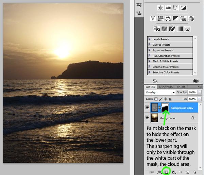Open the Opacity slider arrow
This screenshot has width=204, height=175.
coord(199,92)
